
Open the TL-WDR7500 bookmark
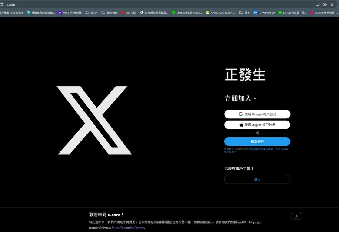click(x=264, y=13)
